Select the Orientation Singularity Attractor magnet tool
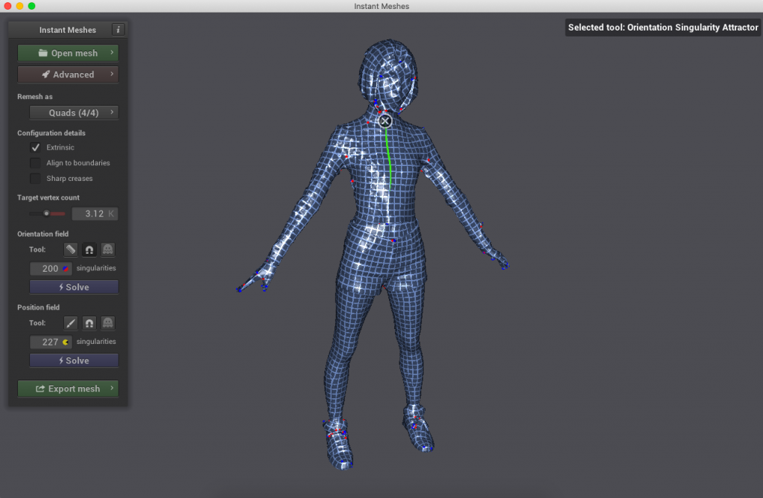This screenshot has width=763, height=498. coord(89,249)
